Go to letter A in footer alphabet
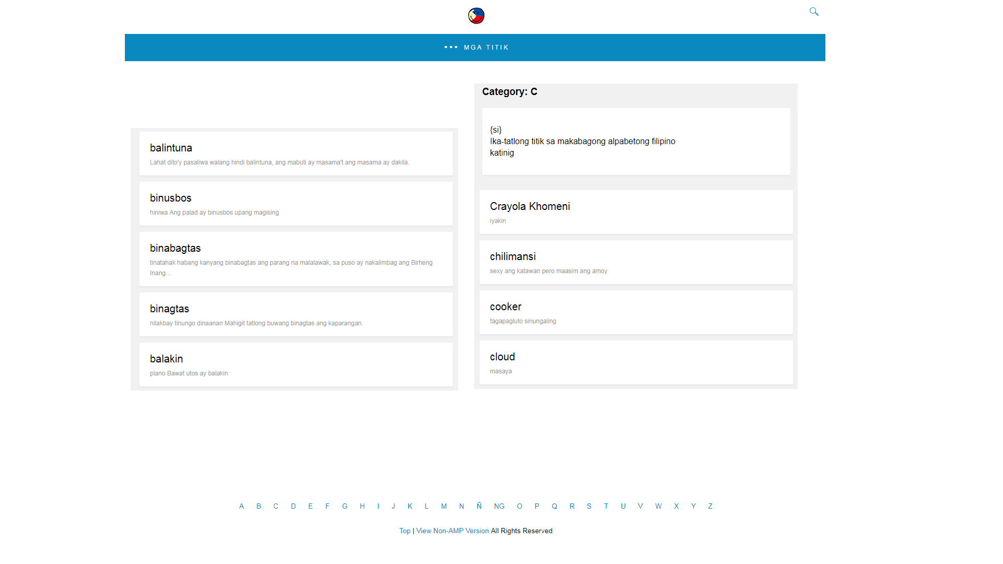 241,506
